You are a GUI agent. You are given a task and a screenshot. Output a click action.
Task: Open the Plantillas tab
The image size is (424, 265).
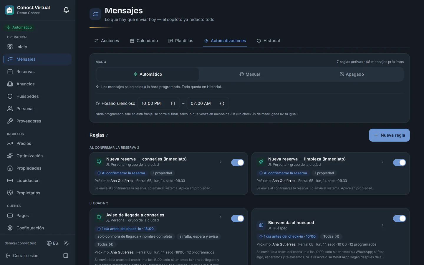point(181,41)
